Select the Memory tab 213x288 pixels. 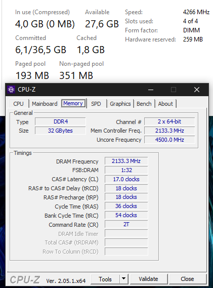coord(73,103)
